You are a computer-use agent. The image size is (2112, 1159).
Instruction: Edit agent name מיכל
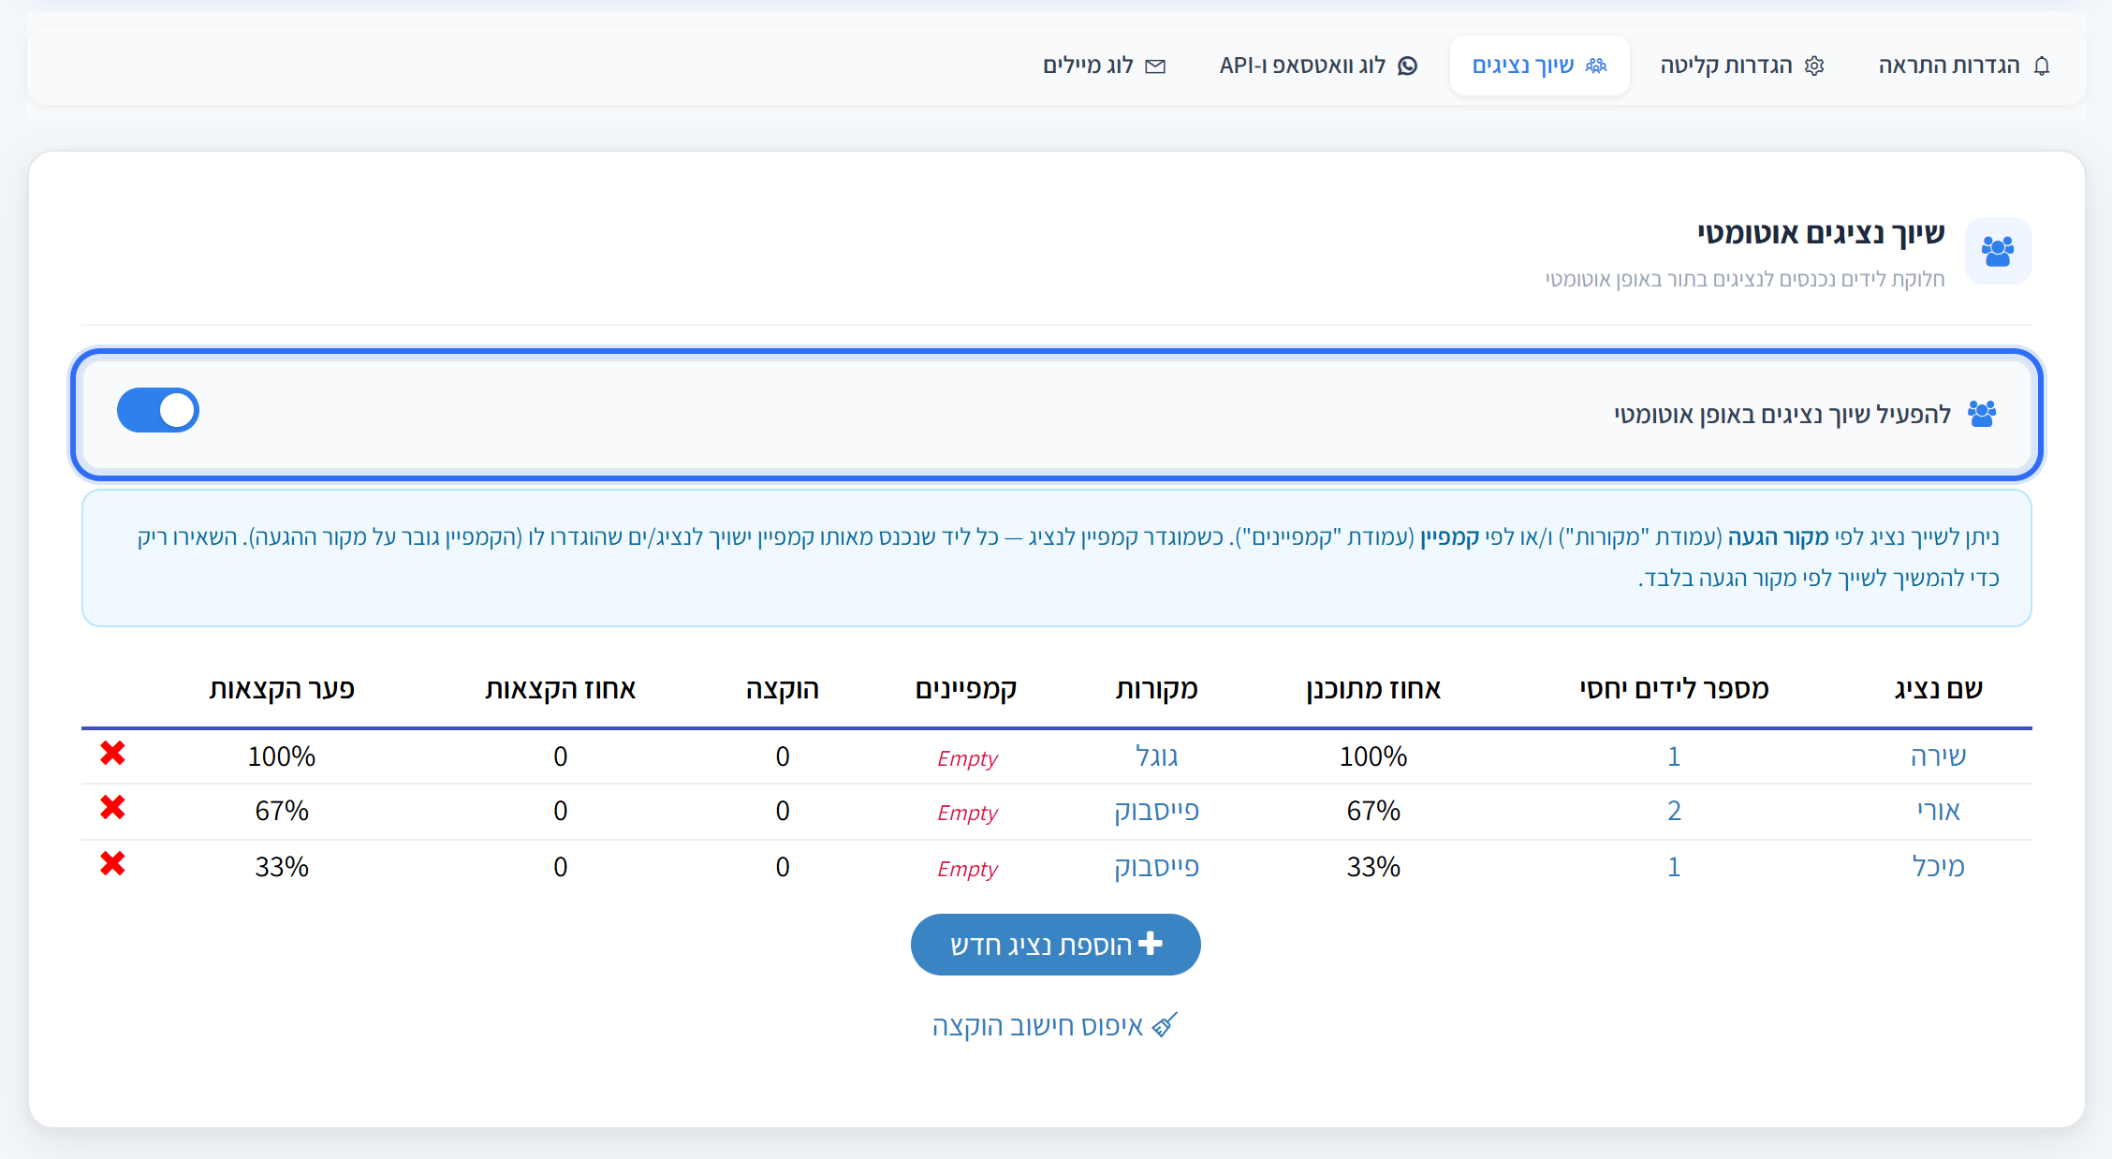pos(1938,867)
